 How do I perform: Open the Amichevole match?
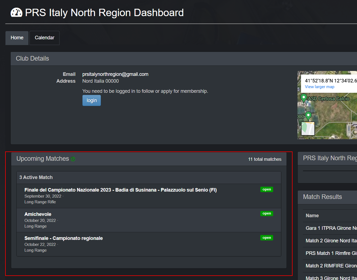point(38,214)
